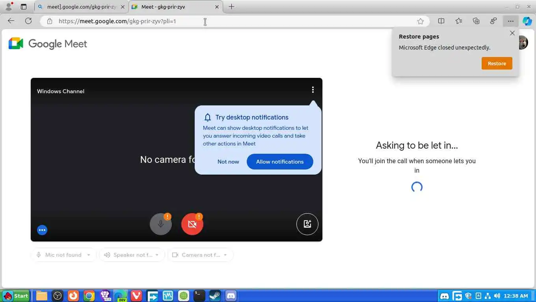Open the Copilot sidebar icon

click(527, 21)
